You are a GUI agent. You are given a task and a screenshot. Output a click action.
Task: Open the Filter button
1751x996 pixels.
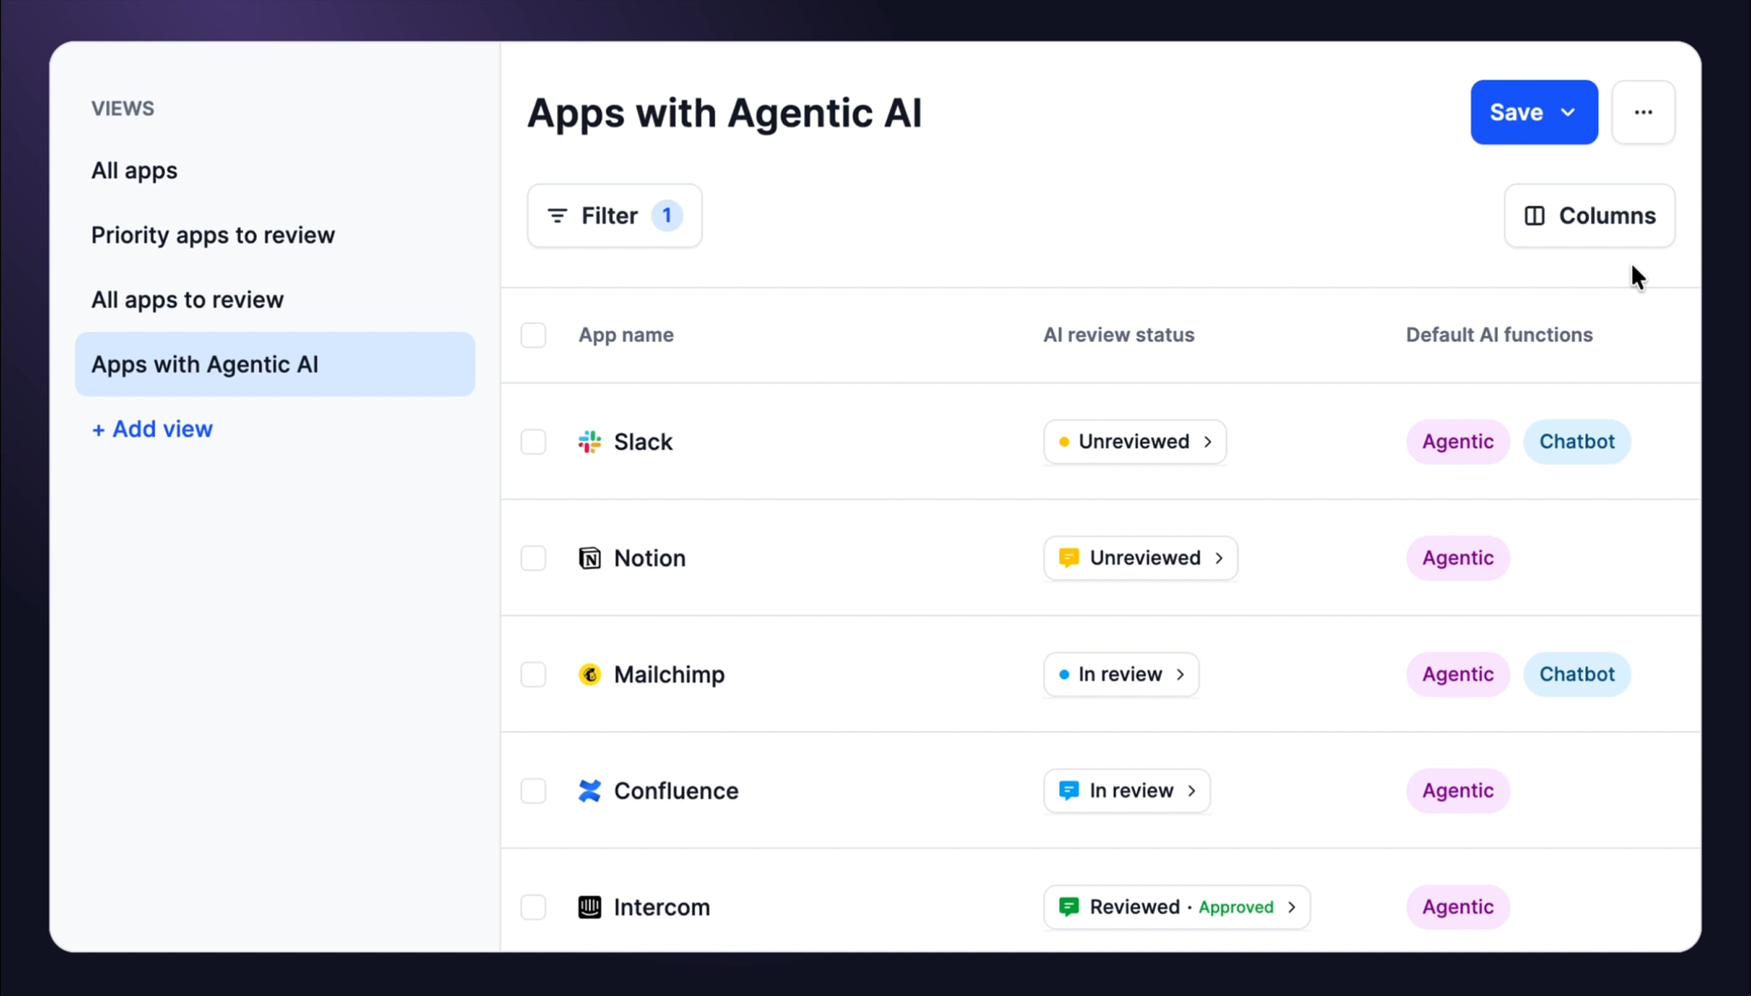point(614,215)
